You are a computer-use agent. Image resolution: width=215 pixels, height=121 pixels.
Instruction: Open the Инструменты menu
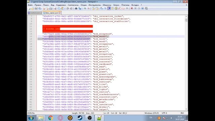coord(95,5)
